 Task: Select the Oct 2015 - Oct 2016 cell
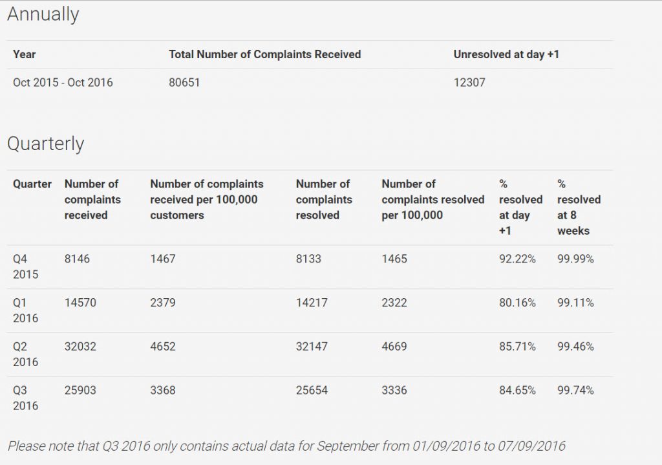pos(63,83)
